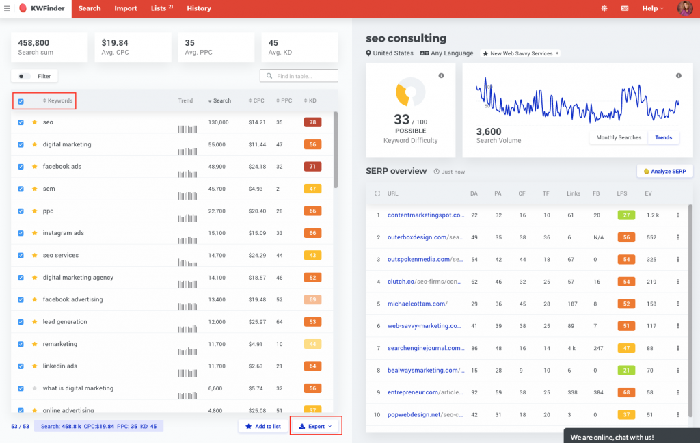Open the keyboard shortcuts icon

click(625, 8)
